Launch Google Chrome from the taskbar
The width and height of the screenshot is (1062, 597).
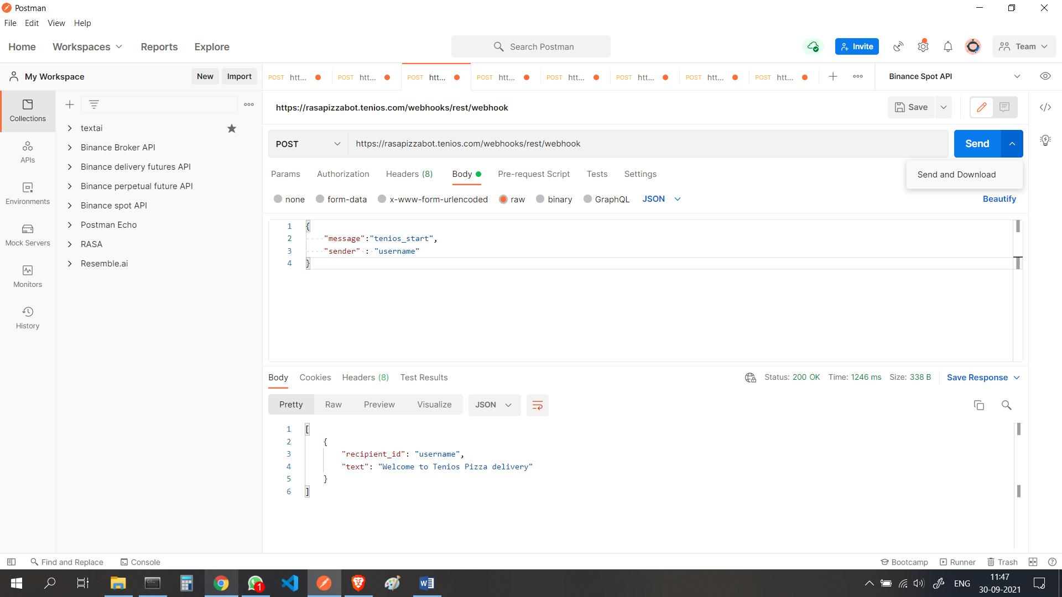tap(221, 583)
